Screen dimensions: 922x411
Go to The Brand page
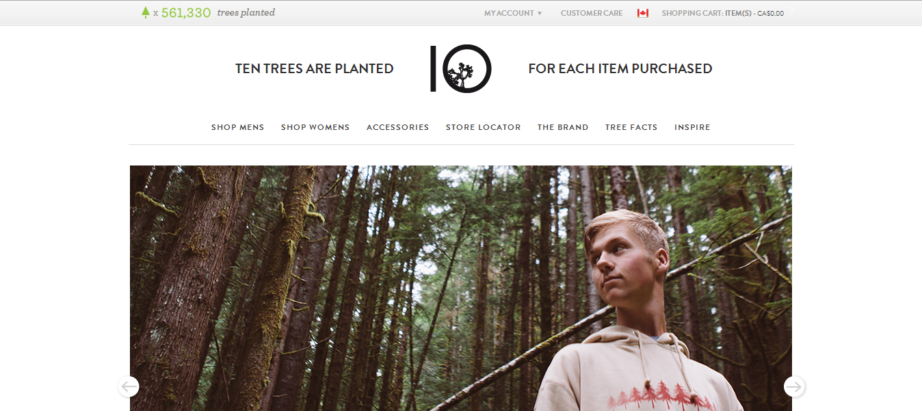coord(563,127)
